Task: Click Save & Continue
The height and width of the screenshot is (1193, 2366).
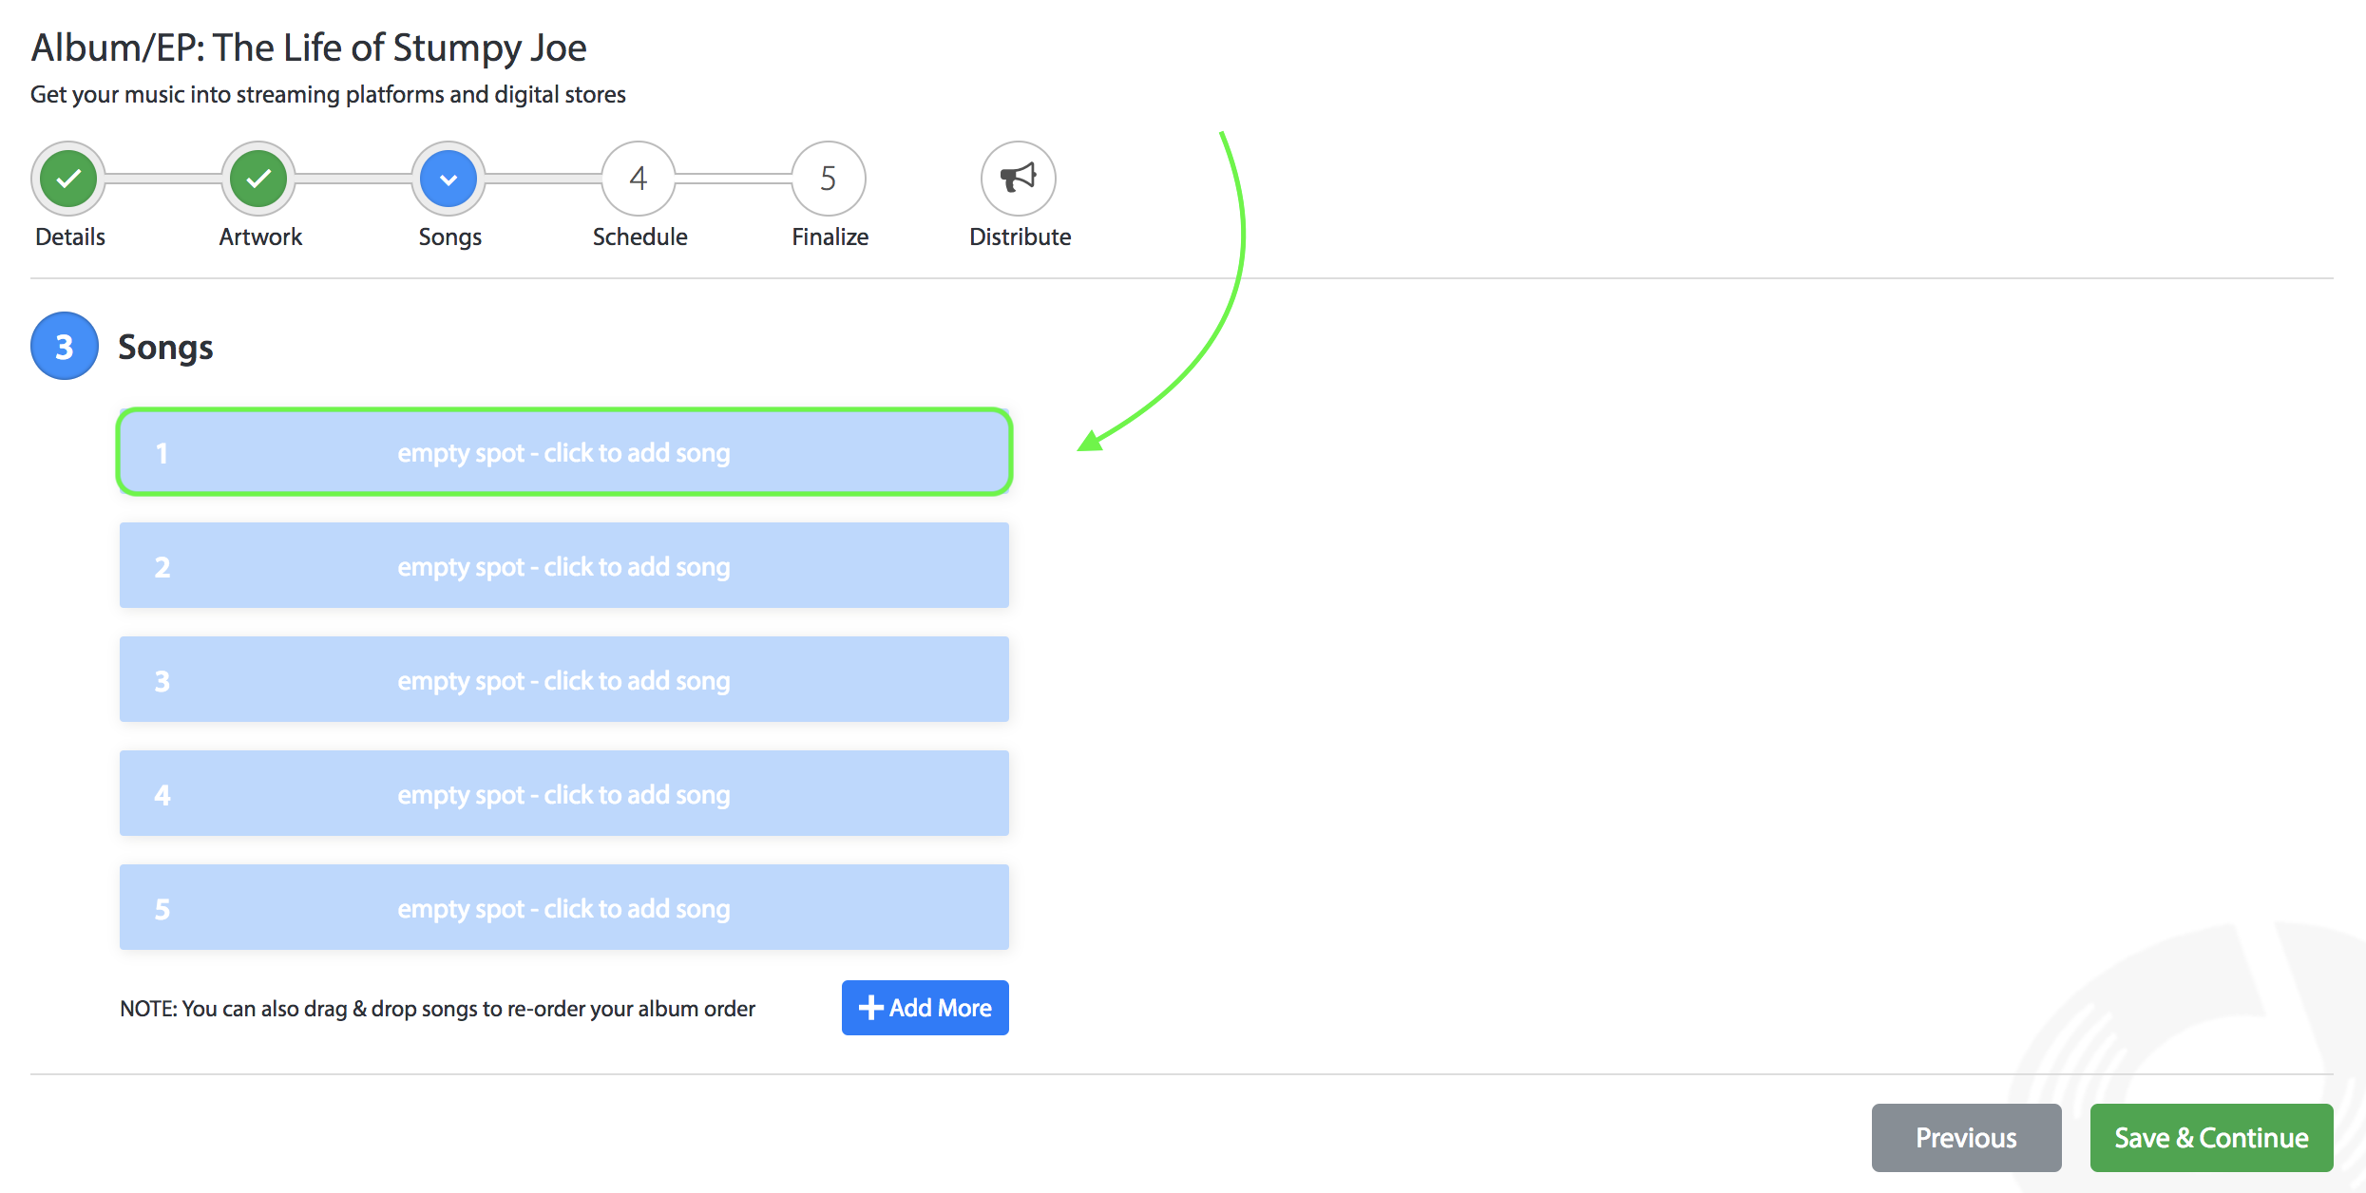Action: point(2212,1138)
